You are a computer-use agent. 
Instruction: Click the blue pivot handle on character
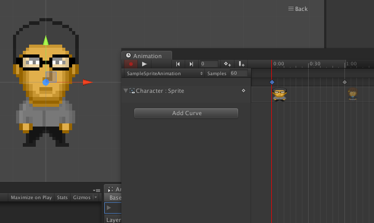click(46, 82)
